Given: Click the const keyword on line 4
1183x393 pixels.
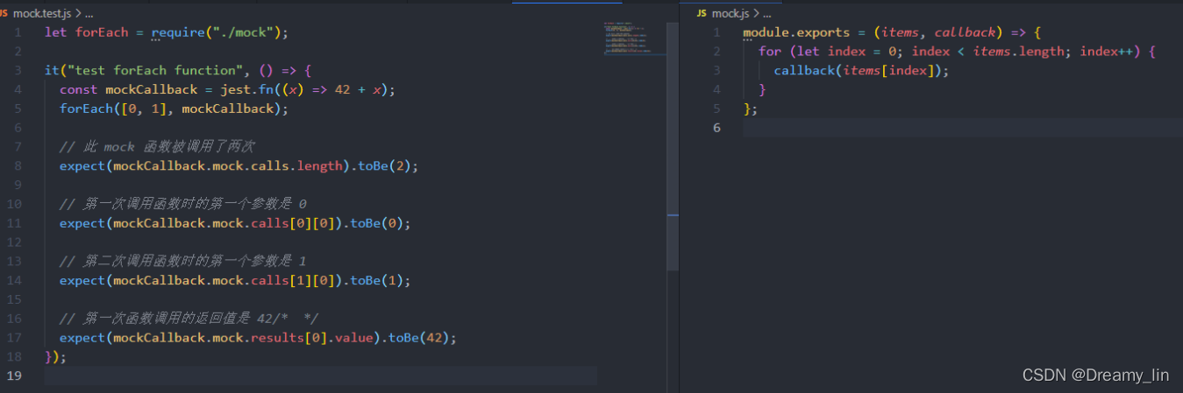Looking at the screenshot, I should (x=79, y=89).
